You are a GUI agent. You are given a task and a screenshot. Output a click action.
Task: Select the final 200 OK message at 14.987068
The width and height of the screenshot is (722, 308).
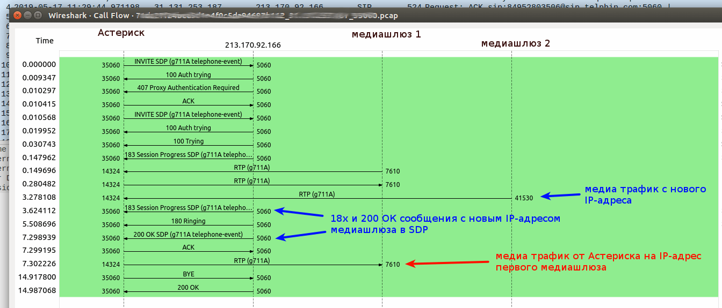(x=189, y=288)
